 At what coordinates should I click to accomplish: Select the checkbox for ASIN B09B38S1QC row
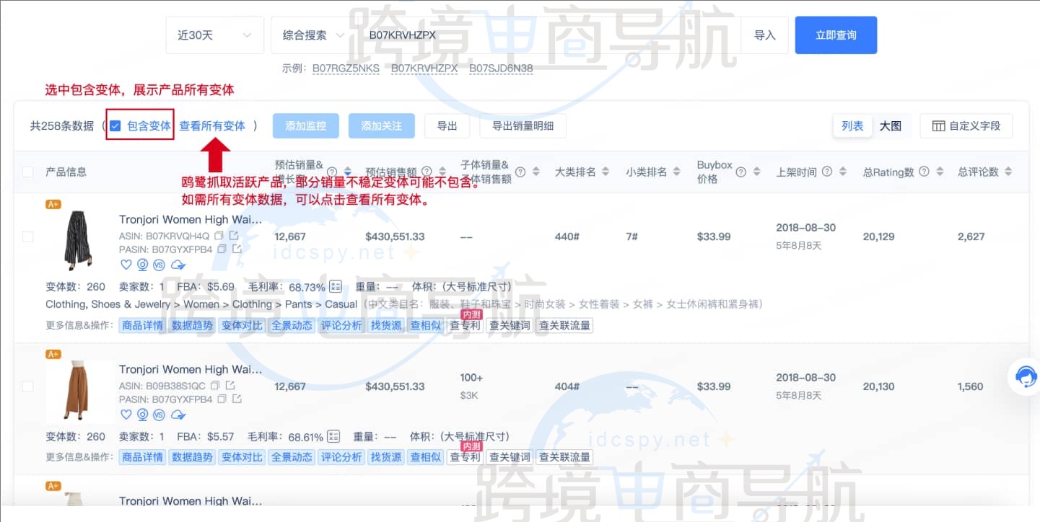click(x=27, y=386)
